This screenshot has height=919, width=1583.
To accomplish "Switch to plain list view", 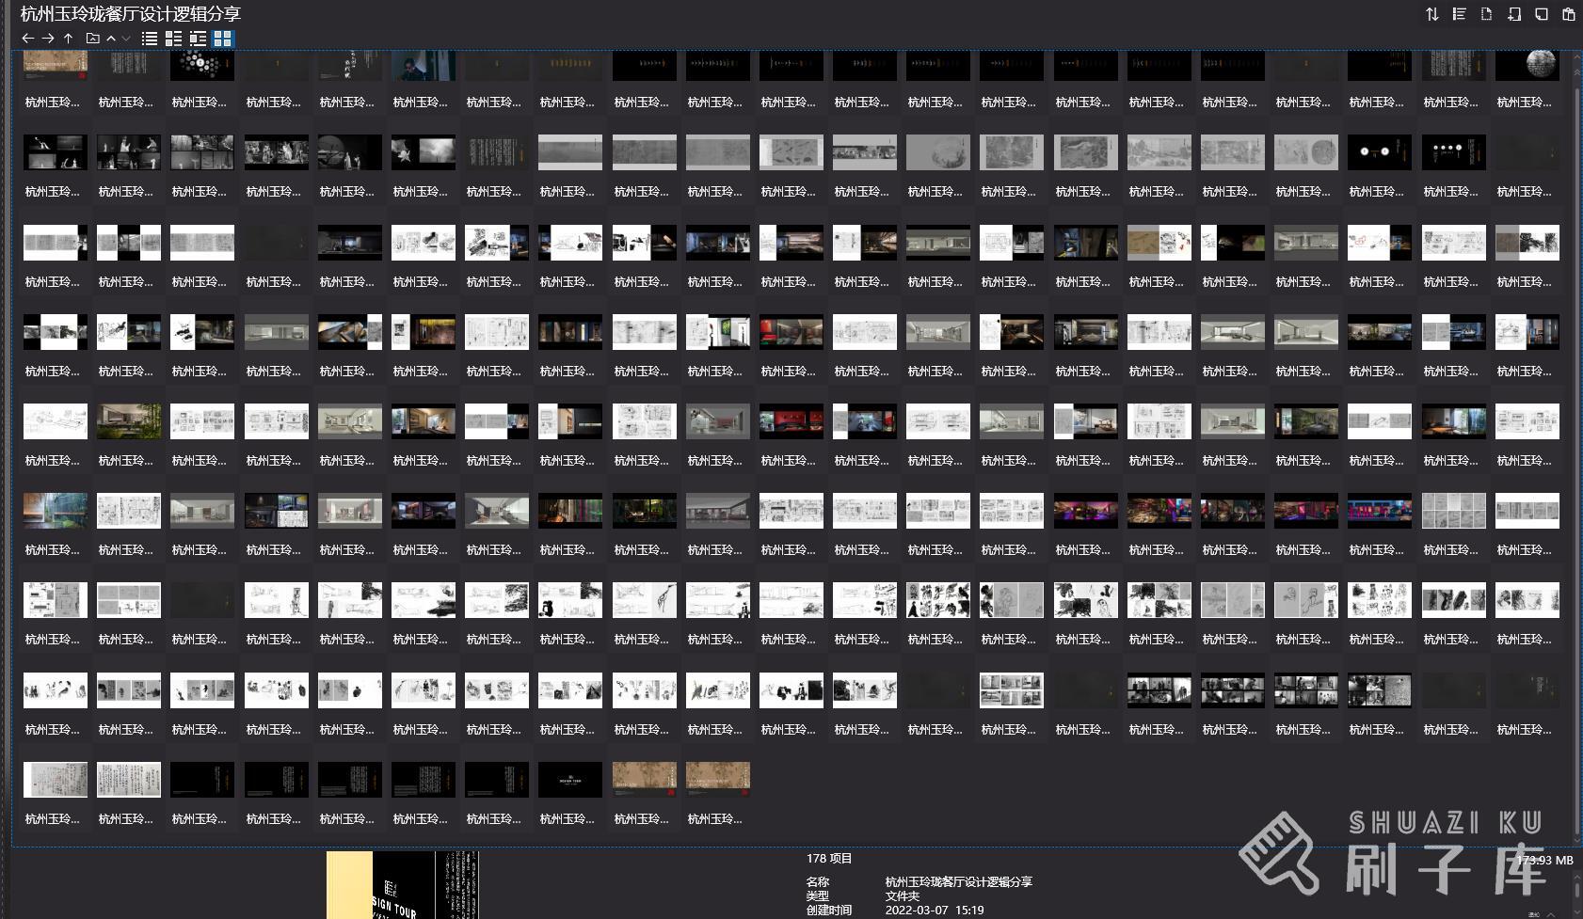I will coord(149,39).
